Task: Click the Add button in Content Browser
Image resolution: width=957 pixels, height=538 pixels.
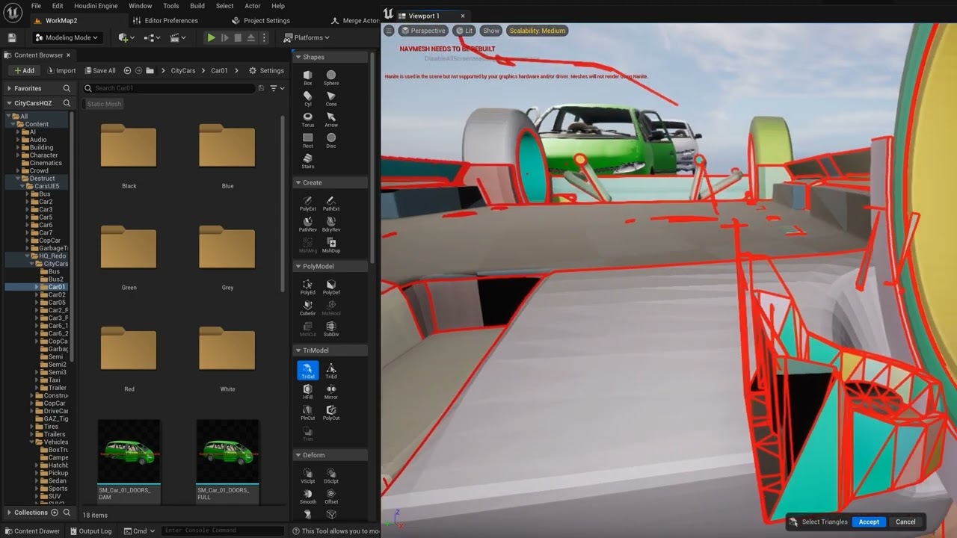Action: [x=25, y=70]
